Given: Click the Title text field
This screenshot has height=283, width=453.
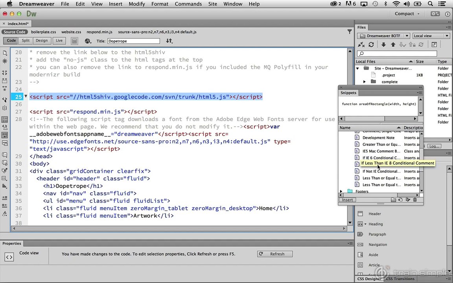Looking at the screenshot, I should pyautogui.click(x=134, y=41).
